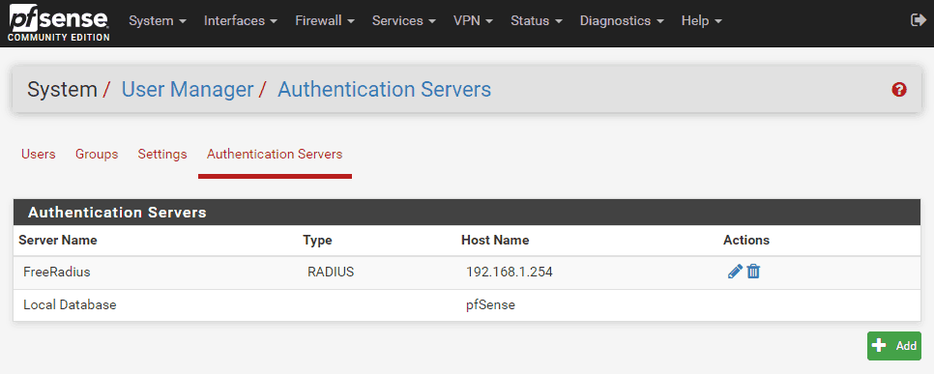Click the Server Name column header
934x374 pixels.
click(x=58, y=241)
